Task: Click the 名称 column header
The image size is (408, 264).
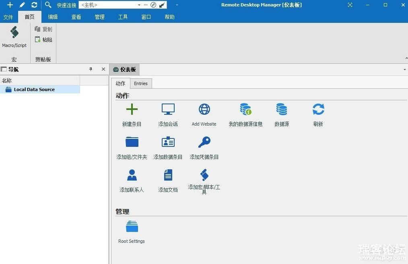Action: tap(40, 81)
